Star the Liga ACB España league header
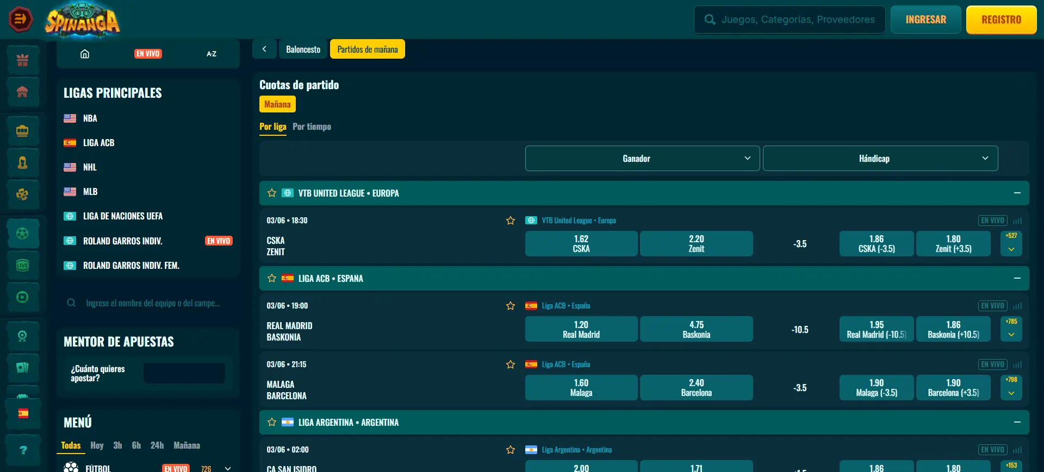The width and height of the screenshot is (1044, 472). pos(272,278)
